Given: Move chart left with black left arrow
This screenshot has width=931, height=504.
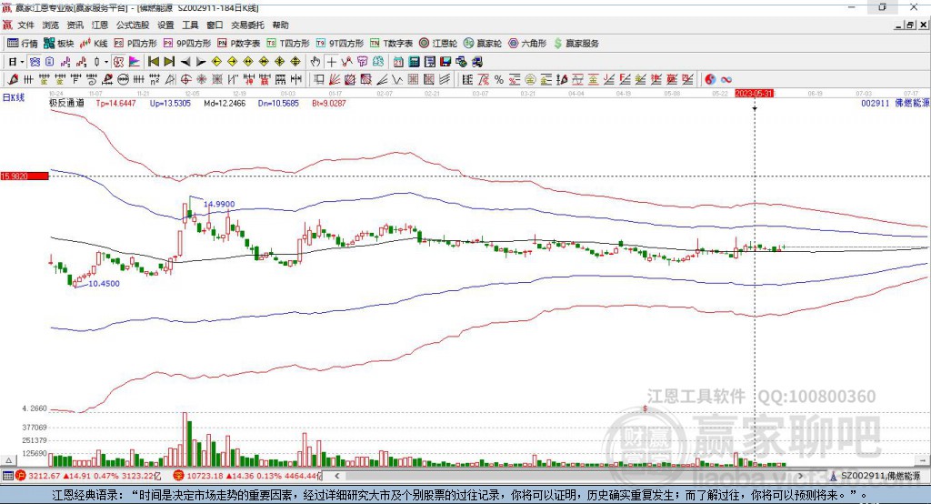Looking at the screenshot, I should [185, 62].
